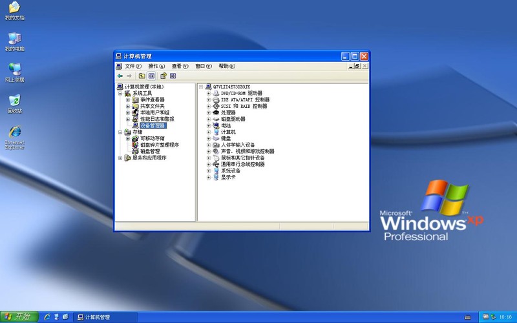Open the 查看(V) menu
517x323 pixels.
180,67
